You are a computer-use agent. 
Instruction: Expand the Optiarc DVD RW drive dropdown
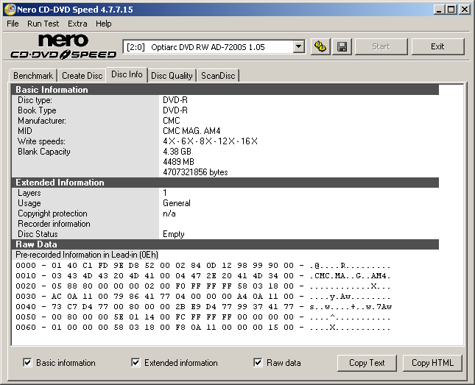click(x=298, y=47)
